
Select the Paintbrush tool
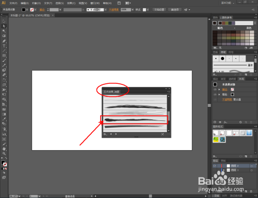click(4, 60)
